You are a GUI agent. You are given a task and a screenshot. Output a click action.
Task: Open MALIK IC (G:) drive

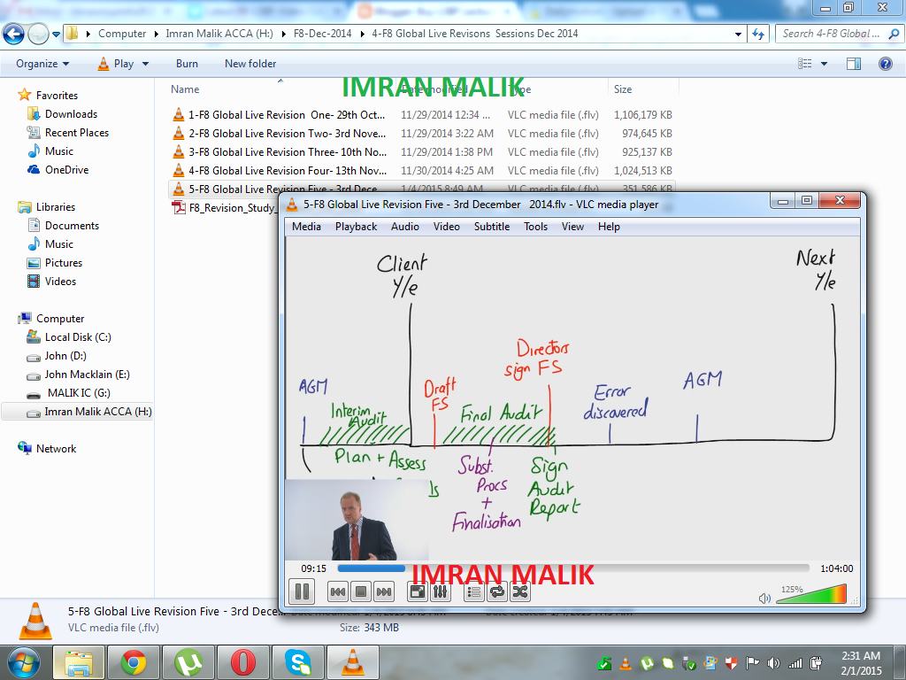(x=79, y=392)
